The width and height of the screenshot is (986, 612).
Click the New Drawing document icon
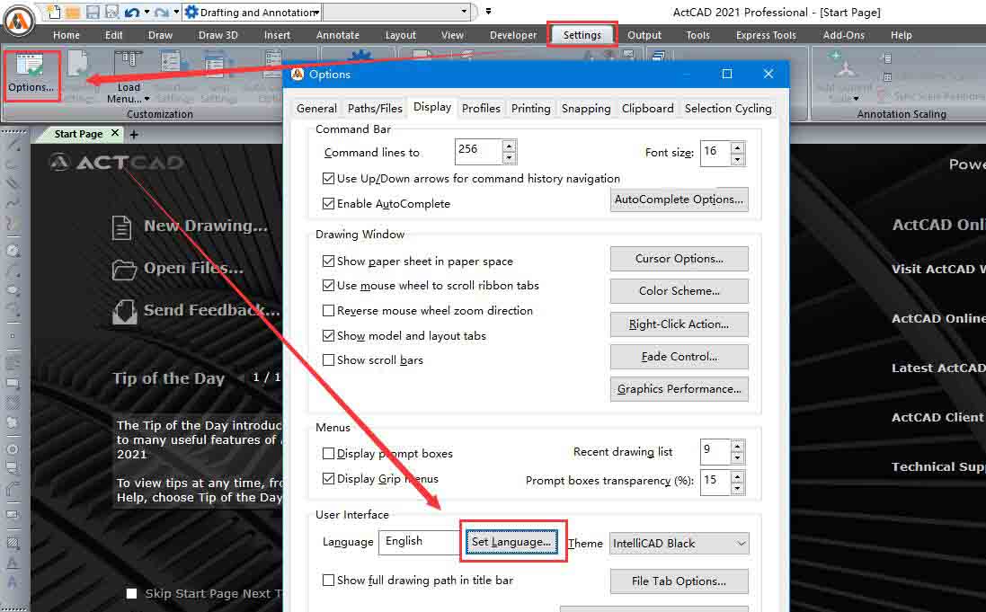tap(122, 227)
